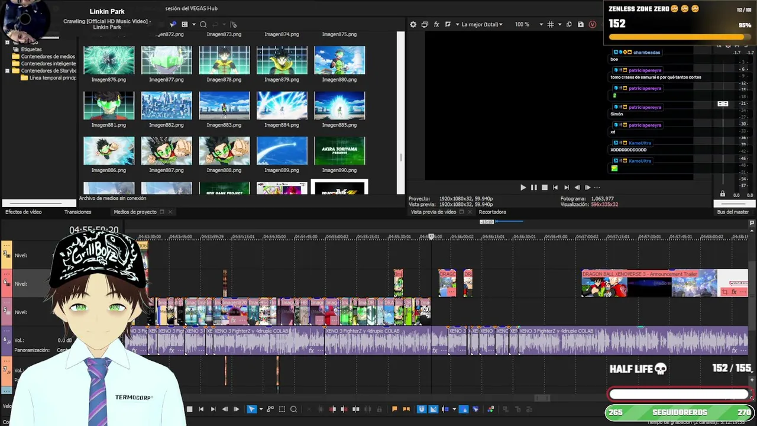Play the preview from the preview transport
Image resolution: width=757 pixels, height=426 pixels.
tap(523, 188)
